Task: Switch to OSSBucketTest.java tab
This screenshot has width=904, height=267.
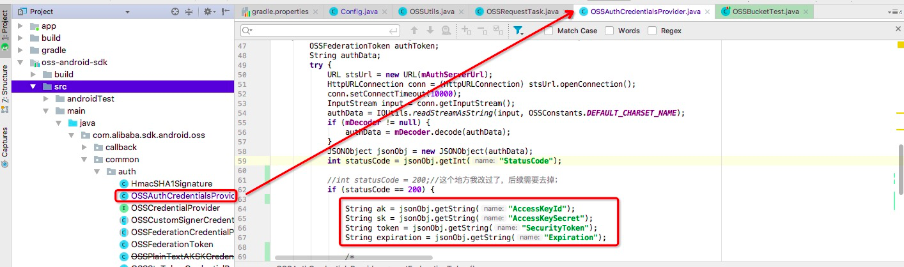Action: pos(764,11)
